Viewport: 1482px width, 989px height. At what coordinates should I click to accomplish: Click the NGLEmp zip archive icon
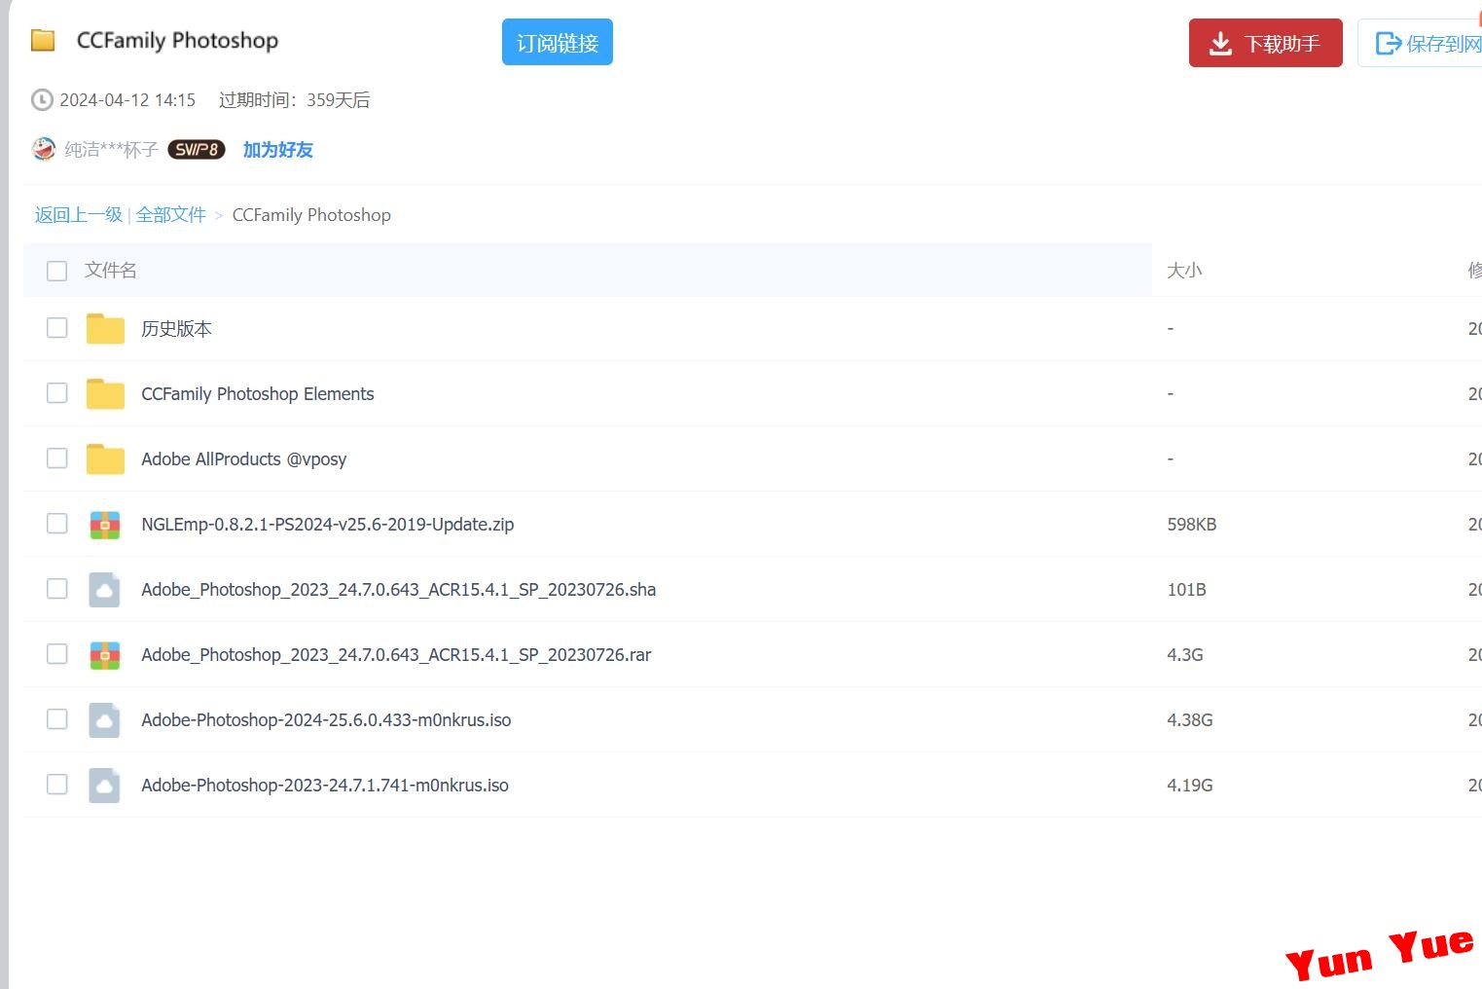click(x=104, y=525)
